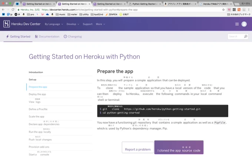Switch to the Documentation tab
252x157 pixels.
coord(47,37)
